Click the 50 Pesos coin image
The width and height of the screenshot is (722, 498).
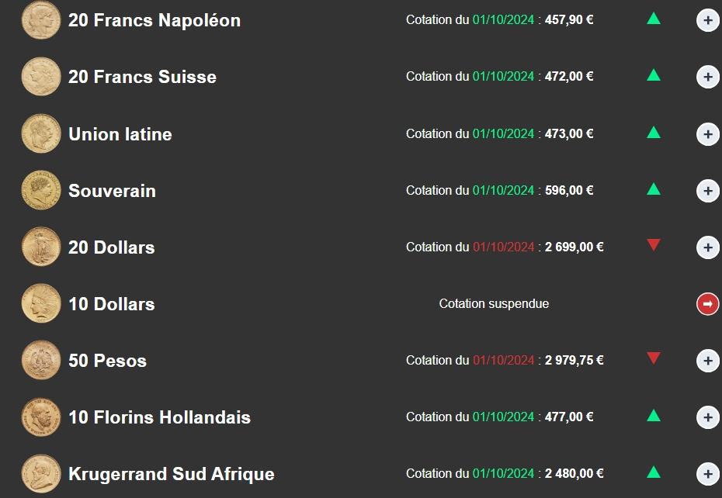(41, 361)
